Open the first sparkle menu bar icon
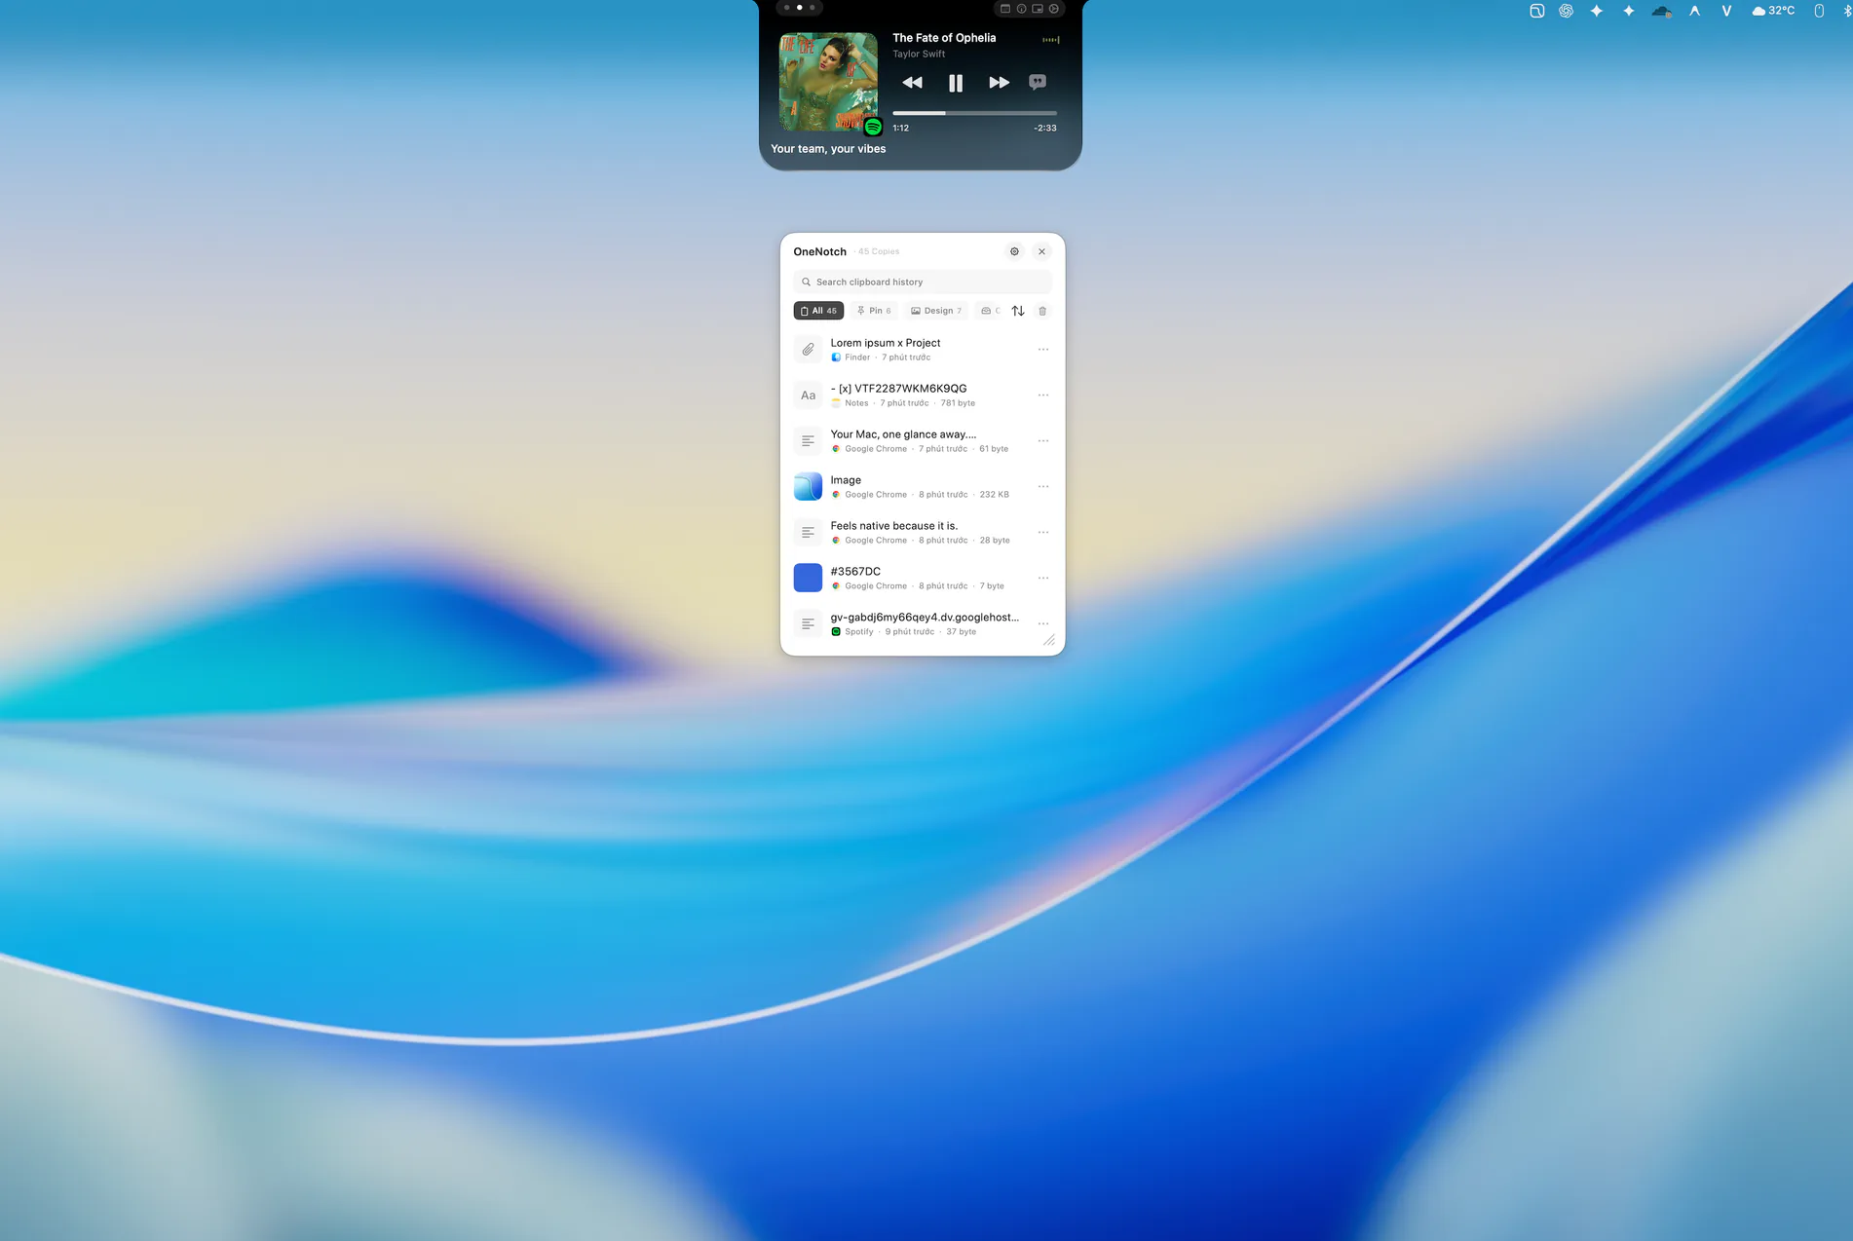1853x1241 pixels. pos(1596,11)
